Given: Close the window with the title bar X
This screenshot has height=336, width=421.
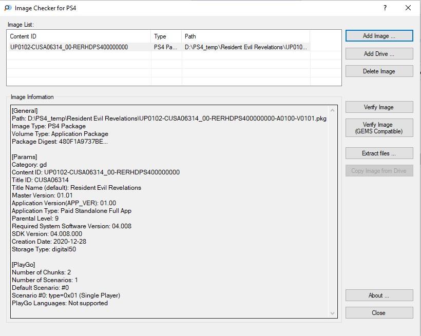Looking at the screenshot, I should [x=408, y=8].
